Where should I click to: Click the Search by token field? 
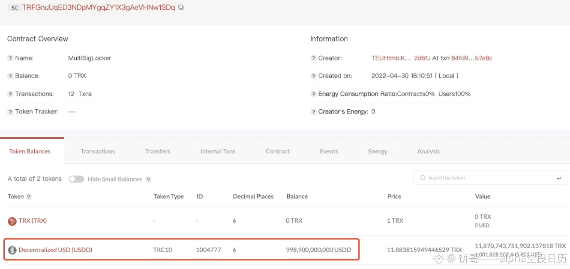(x=491, y=178)
